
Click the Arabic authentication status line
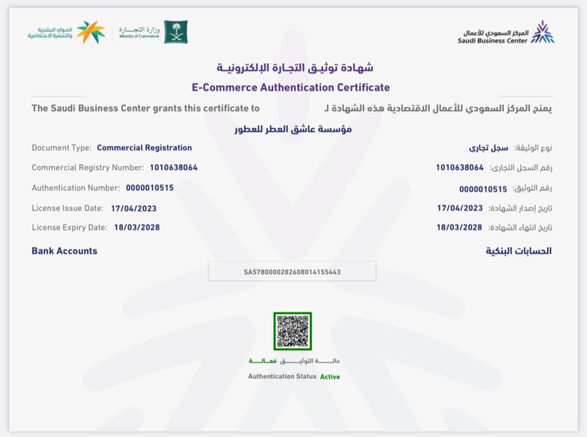294,361
